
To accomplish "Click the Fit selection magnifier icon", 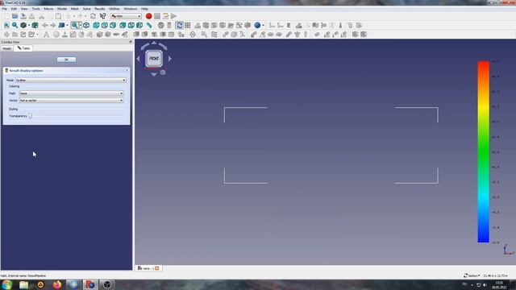I will (15, 25).
